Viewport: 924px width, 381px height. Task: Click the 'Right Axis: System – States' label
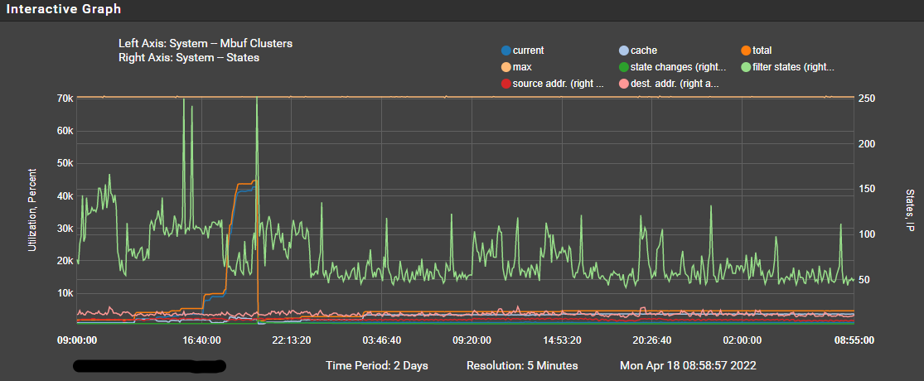tap(189, 58)
